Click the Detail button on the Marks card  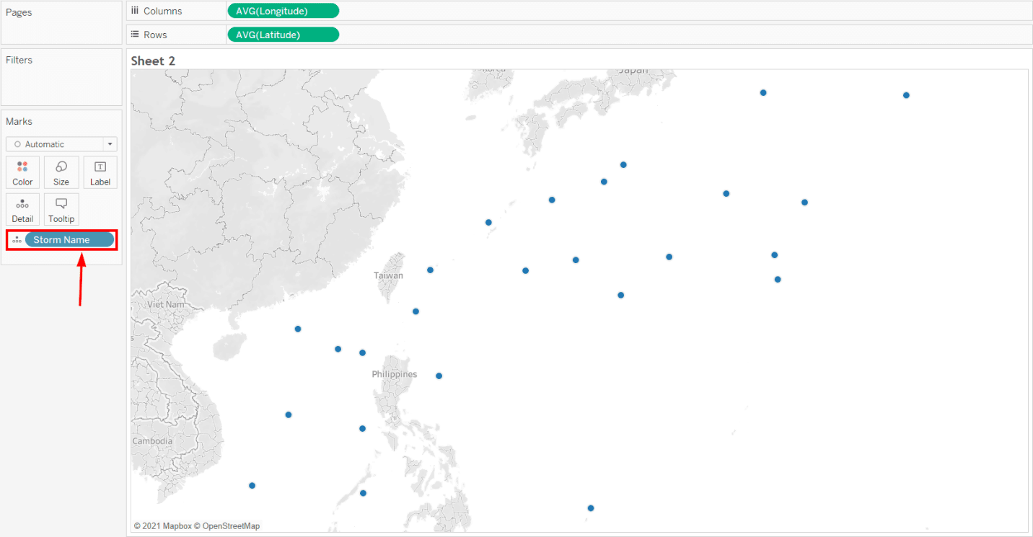click(x=22, y=209)
